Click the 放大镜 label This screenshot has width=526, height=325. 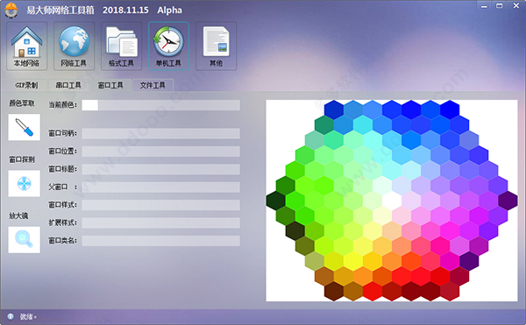pyautogui.click(x=18, y=215)
